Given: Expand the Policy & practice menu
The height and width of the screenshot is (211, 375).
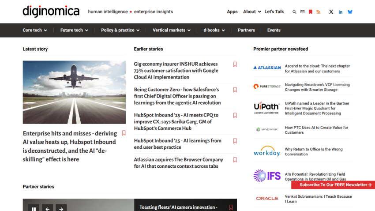Looking at the screenshot, I should 120,30.
